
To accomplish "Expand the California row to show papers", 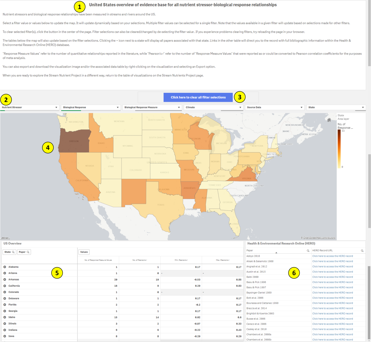I will 5,286.
